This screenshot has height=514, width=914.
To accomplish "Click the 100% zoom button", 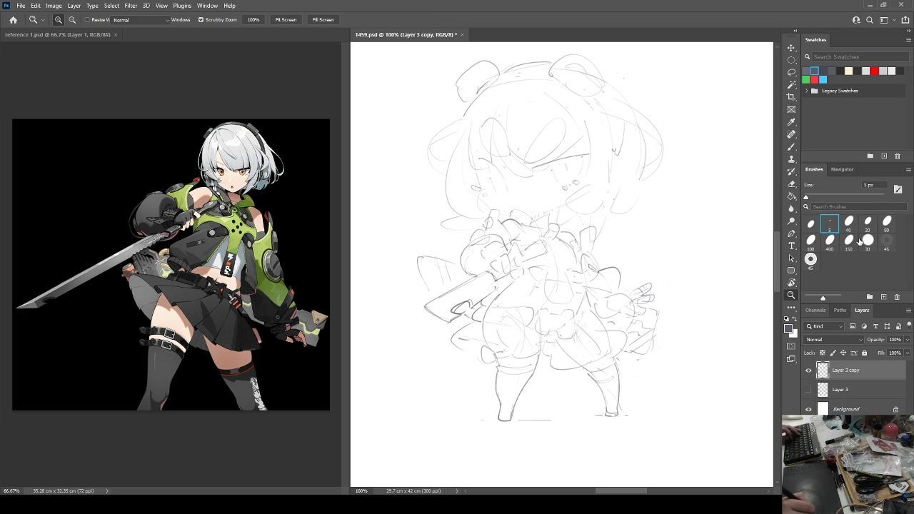I will click(x=253, y=20).
